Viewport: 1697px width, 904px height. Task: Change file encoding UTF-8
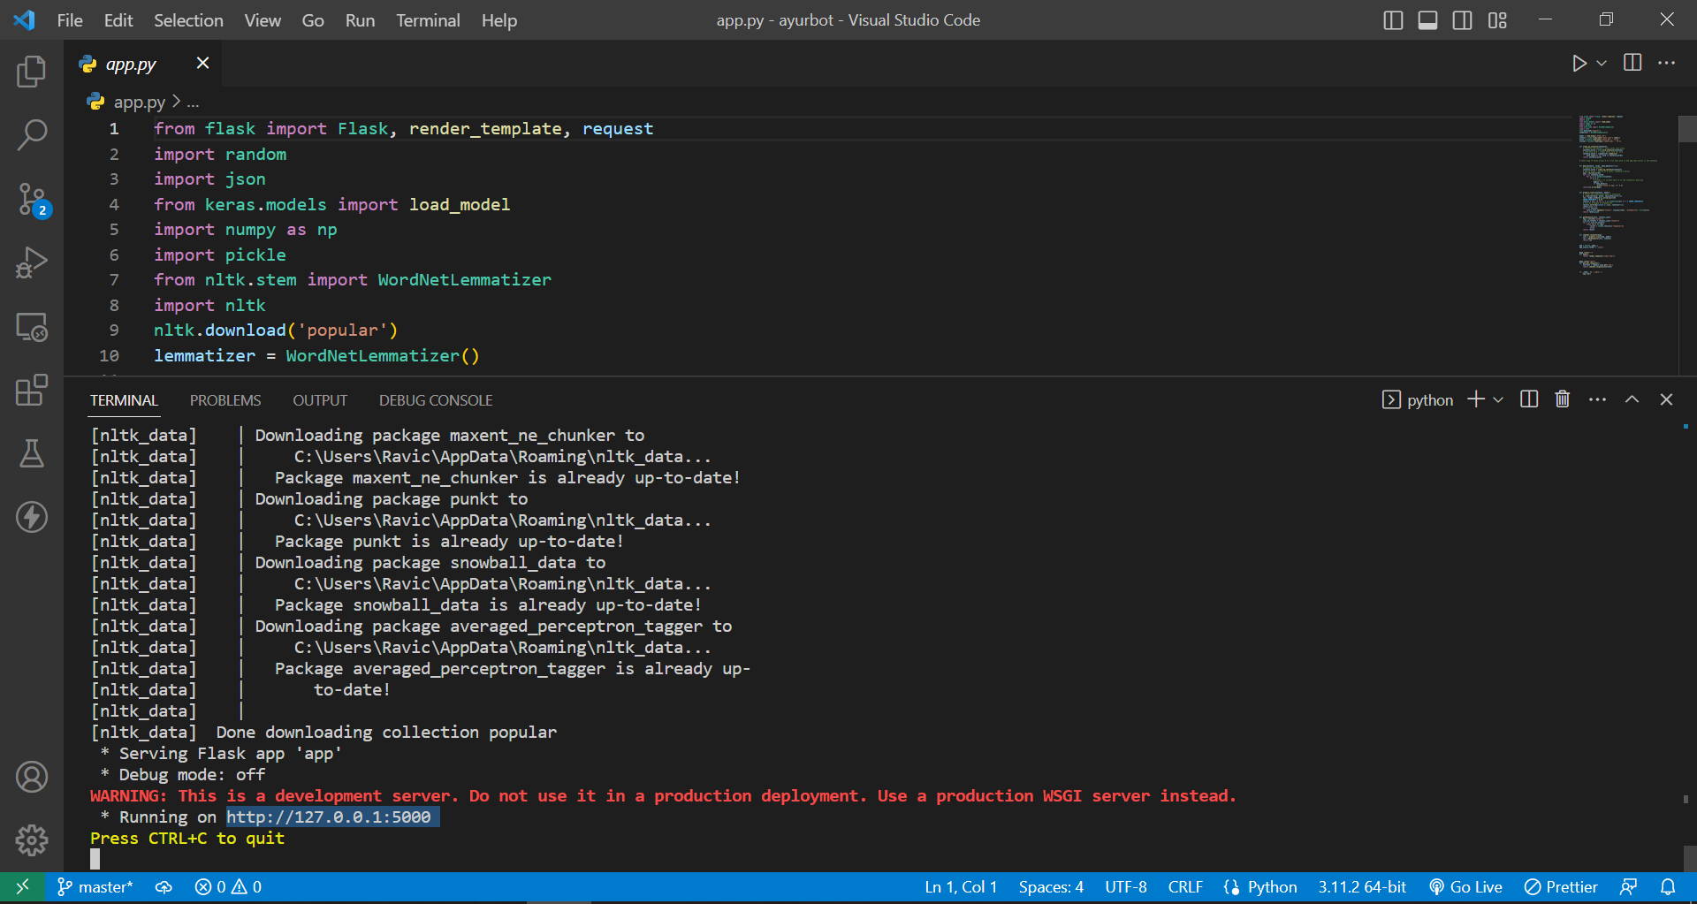click(x=1125, y=886)
